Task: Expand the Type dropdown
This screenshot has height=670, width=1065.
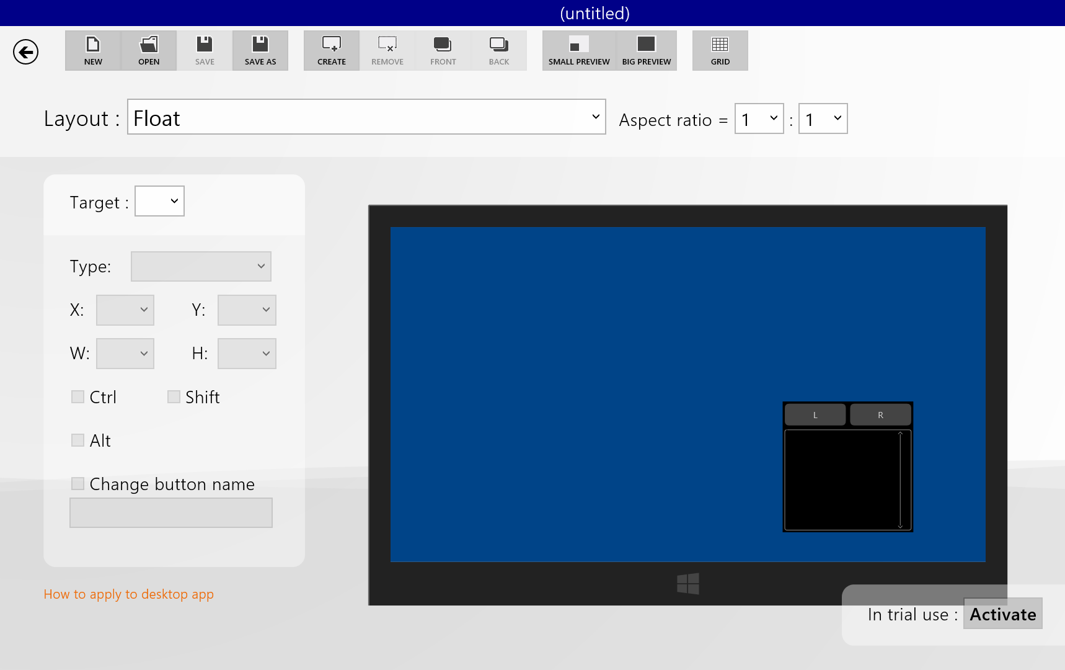Action: point(201,266)
